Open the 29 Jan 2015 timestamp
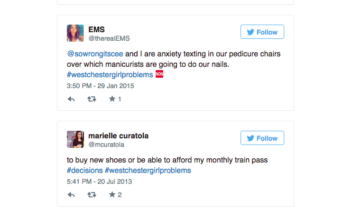353x208 pixels. (101, 86)
